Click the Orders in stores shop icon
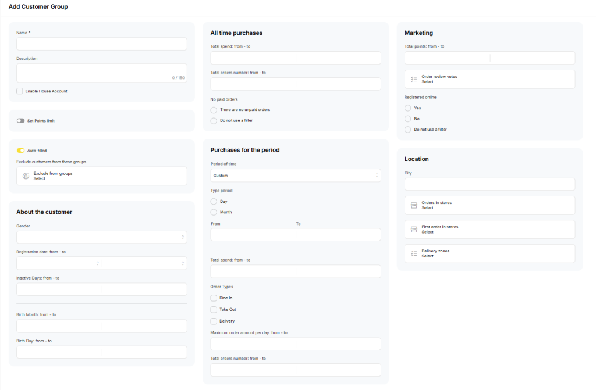Screen dimensions: 596x390 414,205
